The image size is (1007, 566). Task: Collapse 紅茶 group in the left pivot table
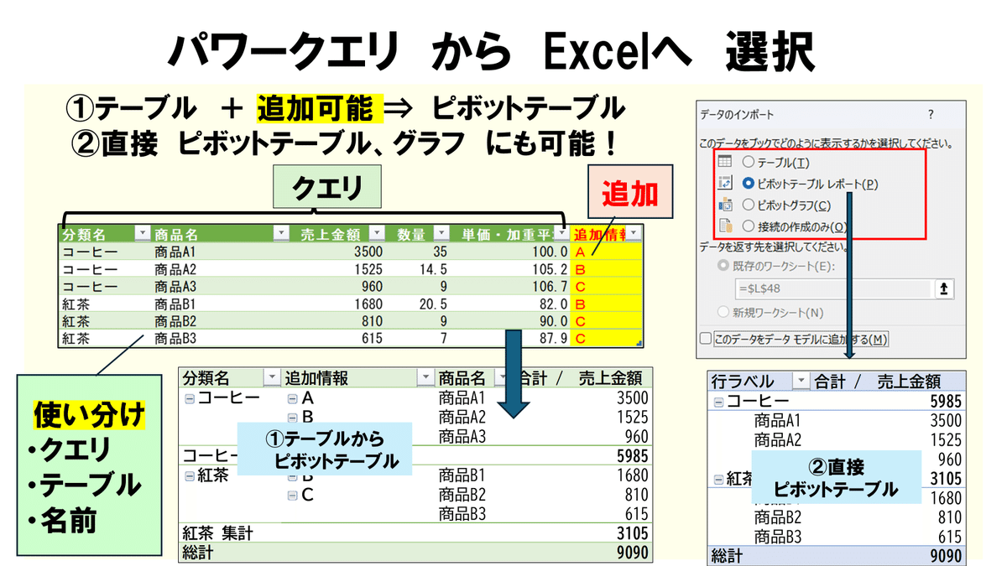(x=190, y=475)
